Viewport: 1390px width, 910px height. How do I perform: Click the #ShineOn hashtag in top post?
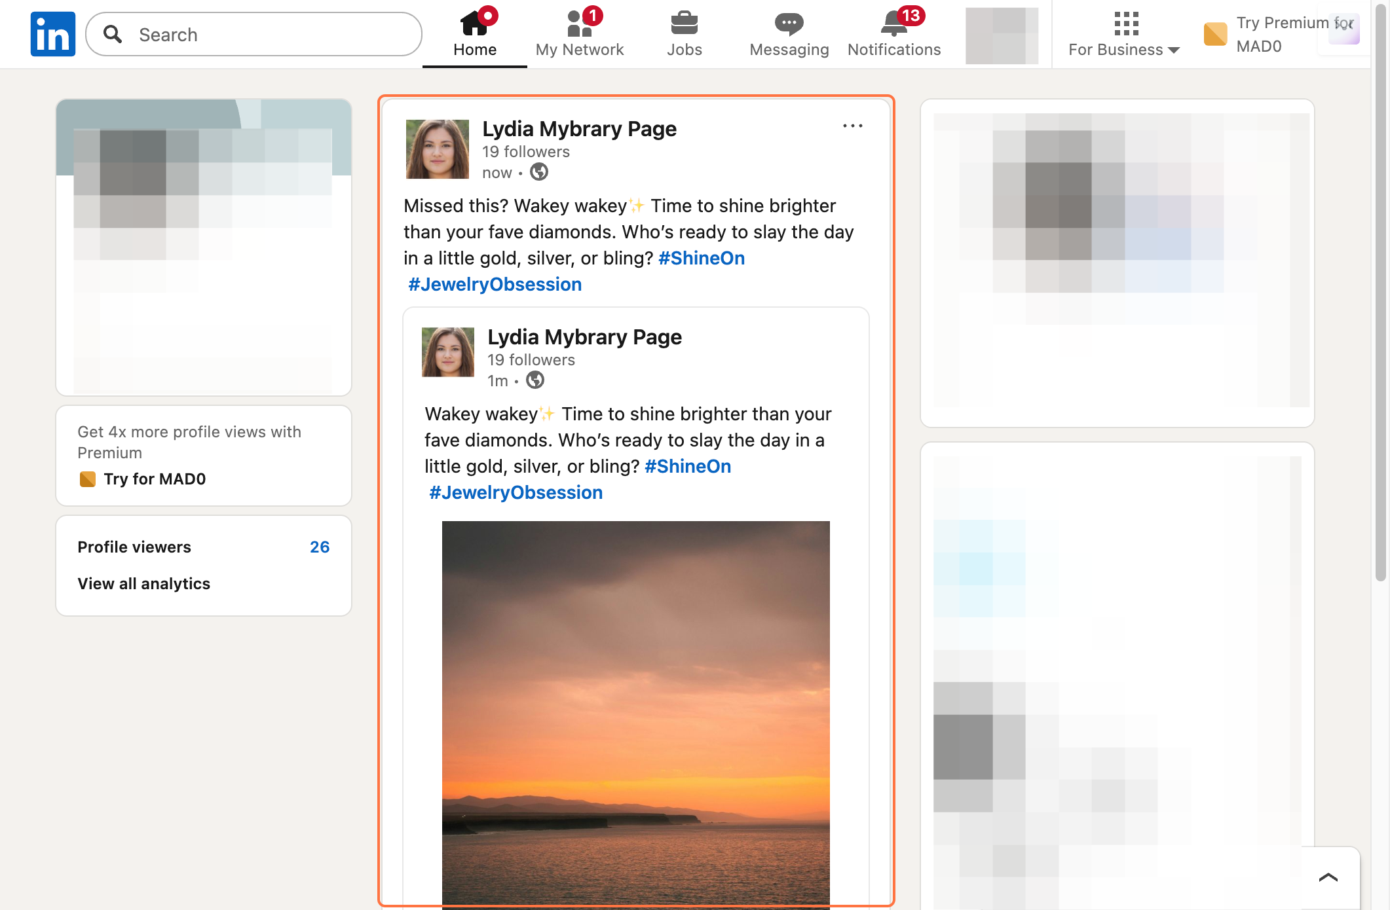tap(701, 258)
